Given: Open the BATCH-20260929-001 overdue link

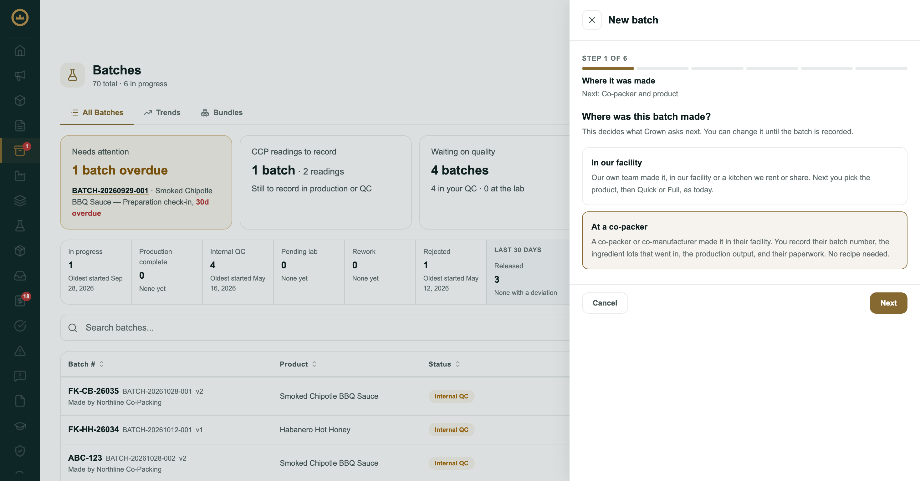Looking at the screenshot, I should coord(110,190).
